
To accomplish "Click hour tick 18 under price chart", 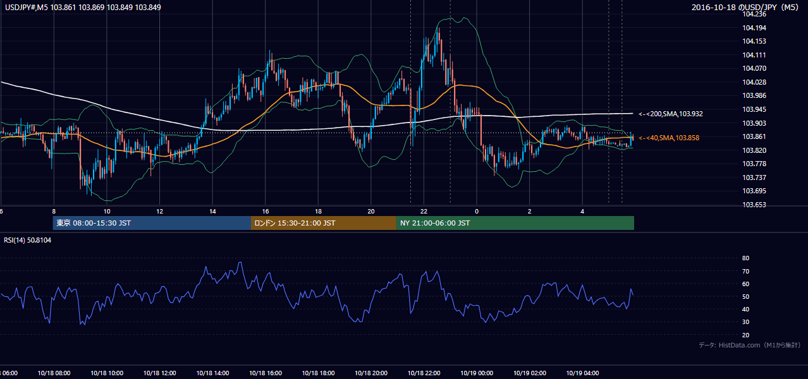I will pyautogui.click(x=318, y=212).
